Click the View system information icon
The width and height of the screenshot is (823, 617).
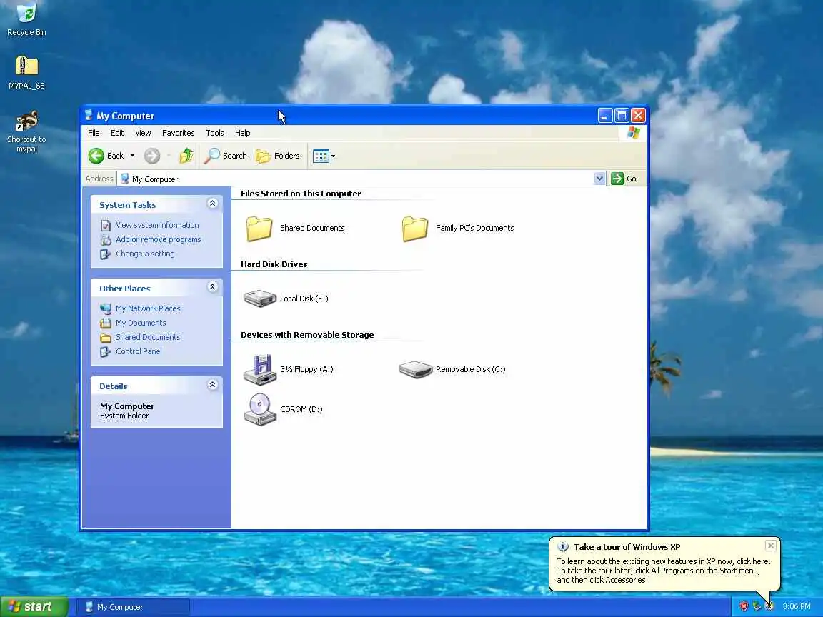106,226
